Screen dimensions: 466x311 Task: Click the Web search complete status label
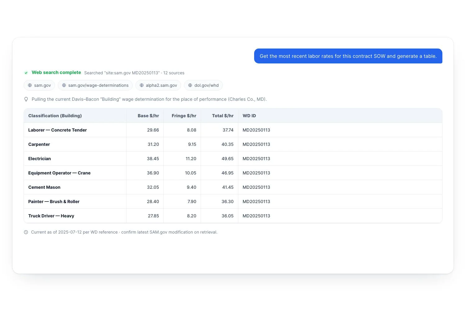point(56,72)
